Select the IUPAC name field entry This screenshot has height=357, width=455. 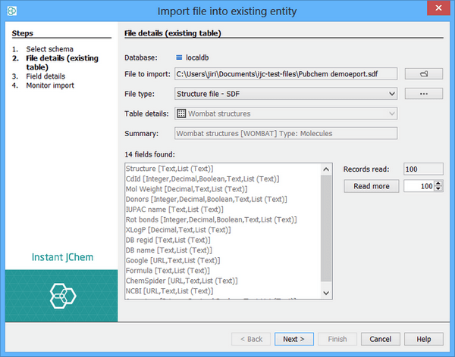(x=174, y=210)
